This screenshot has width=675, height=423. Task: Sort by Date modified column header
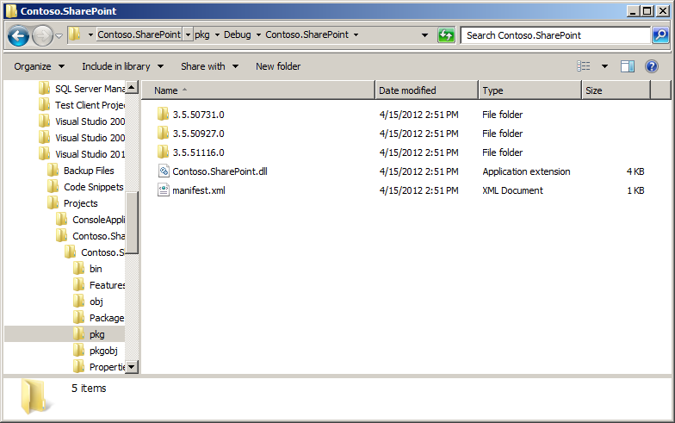427,90
